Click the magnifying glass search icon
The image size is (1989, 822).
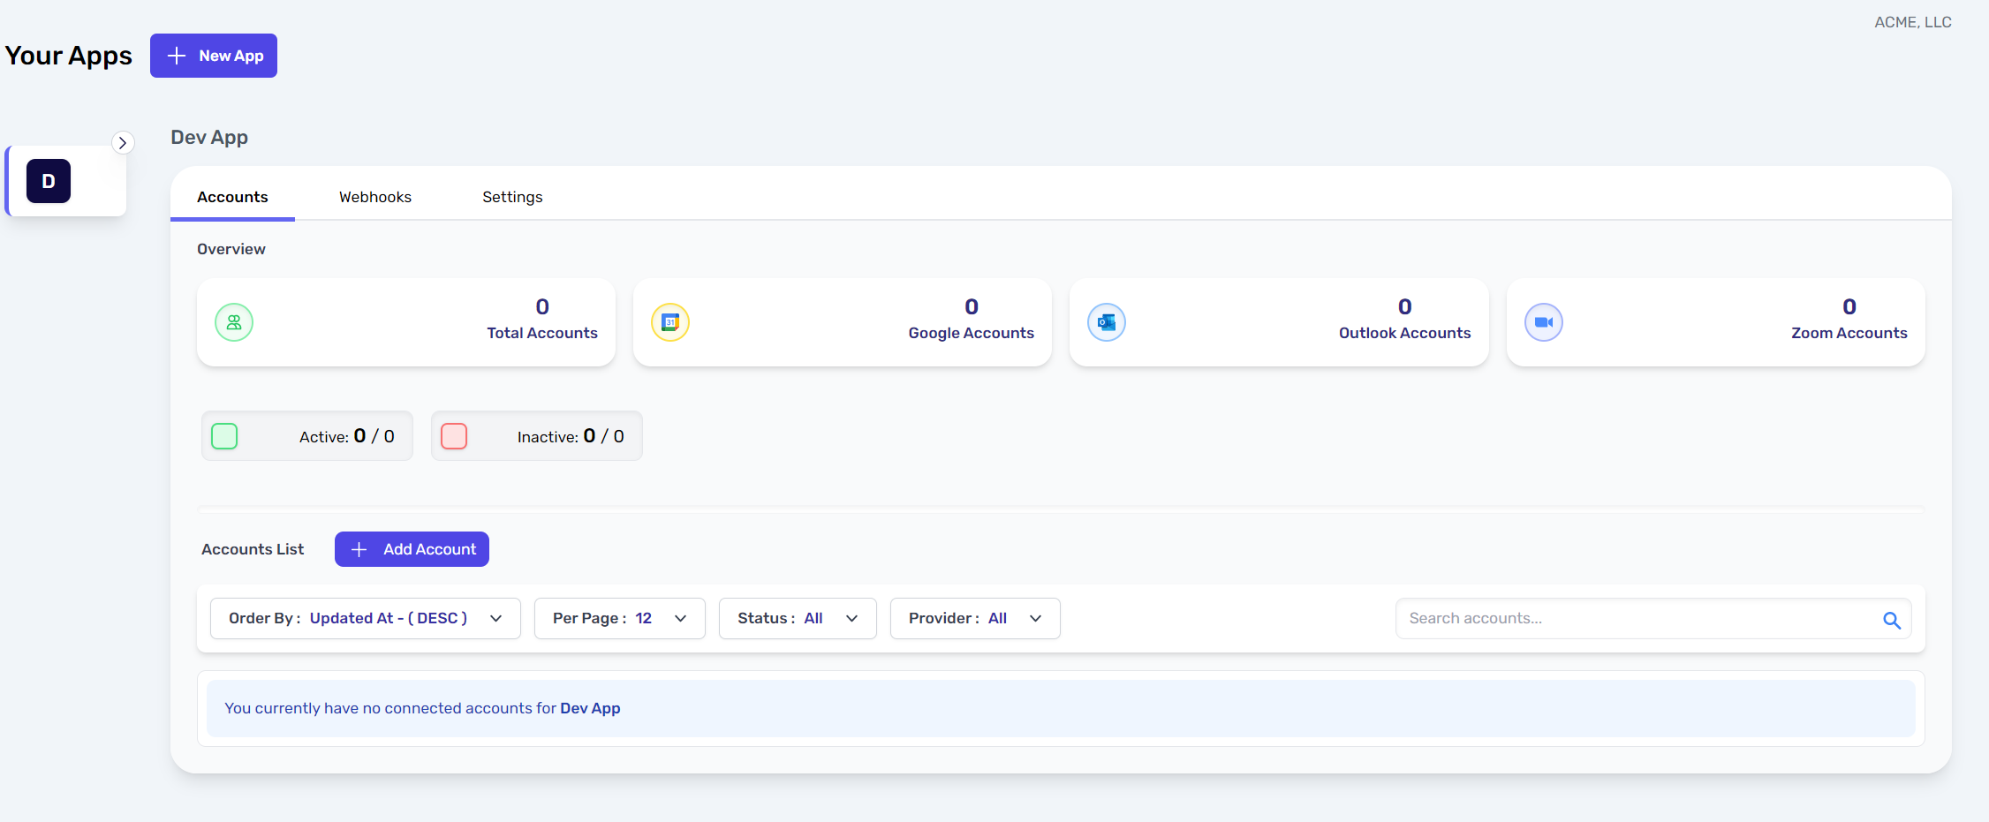tap(1891, 620)
